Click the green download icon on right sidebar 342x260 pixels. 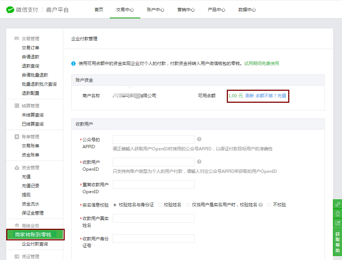(338, 214)
